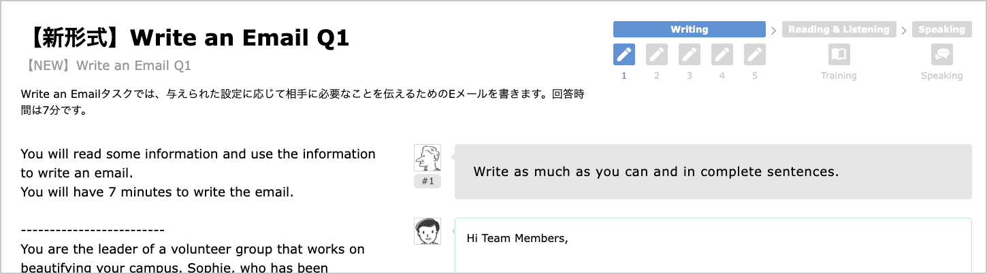
Task: Click the student avatar beside the email
Action: coord(427,231)
